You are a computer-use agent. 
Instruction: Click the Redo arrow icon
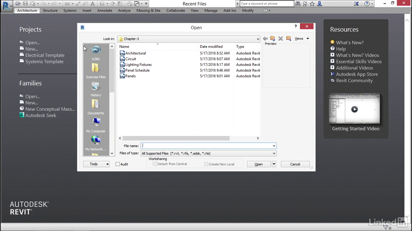[54, 4]
